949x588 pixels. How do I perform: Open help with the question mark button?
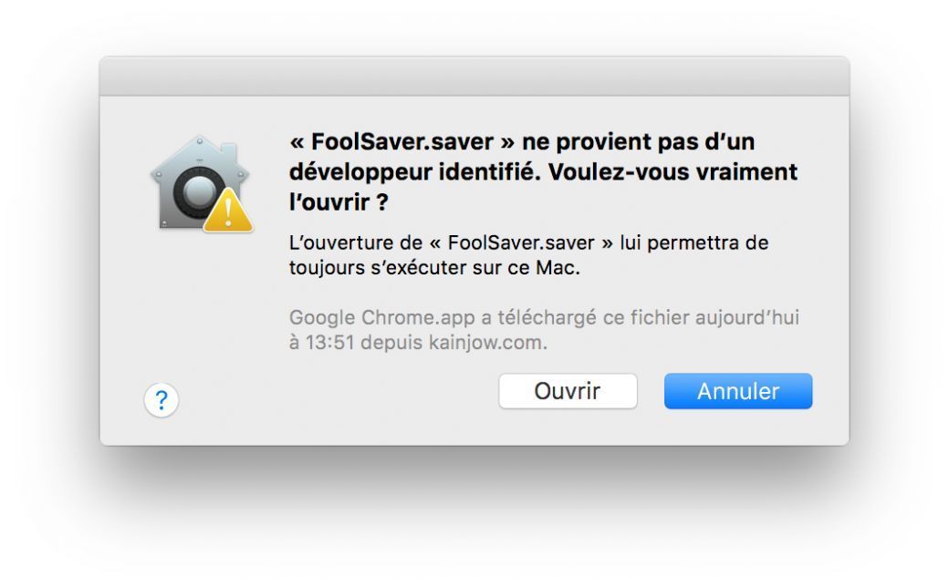click(x=162, y=399)
